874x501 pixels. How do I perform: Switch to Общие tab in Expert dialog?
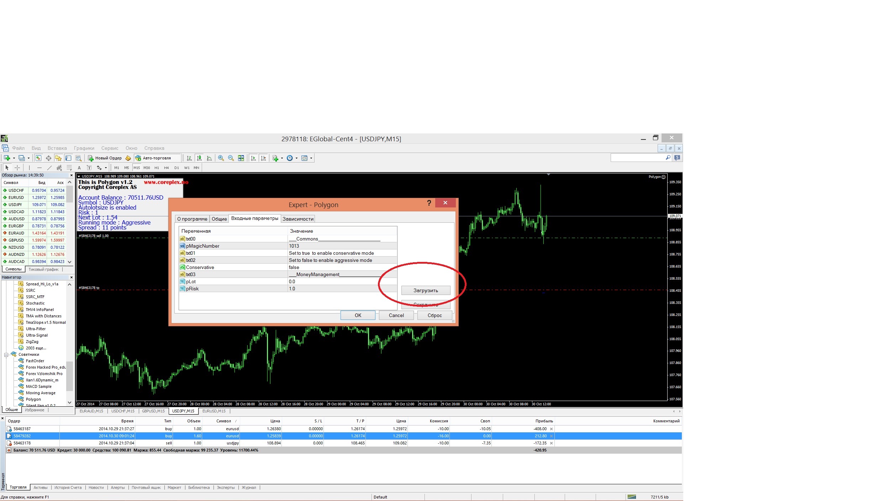pos(219,219)
